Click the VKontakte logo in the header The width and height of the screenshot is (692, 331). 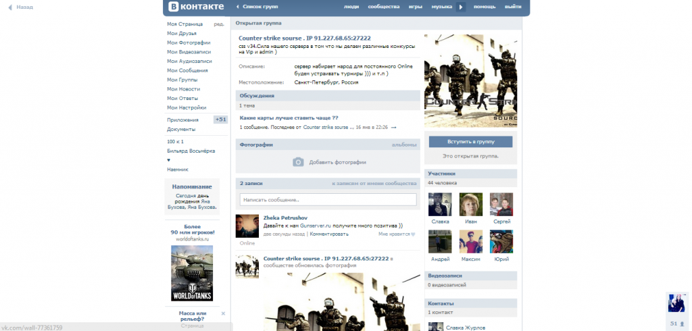tap(195, 7)
